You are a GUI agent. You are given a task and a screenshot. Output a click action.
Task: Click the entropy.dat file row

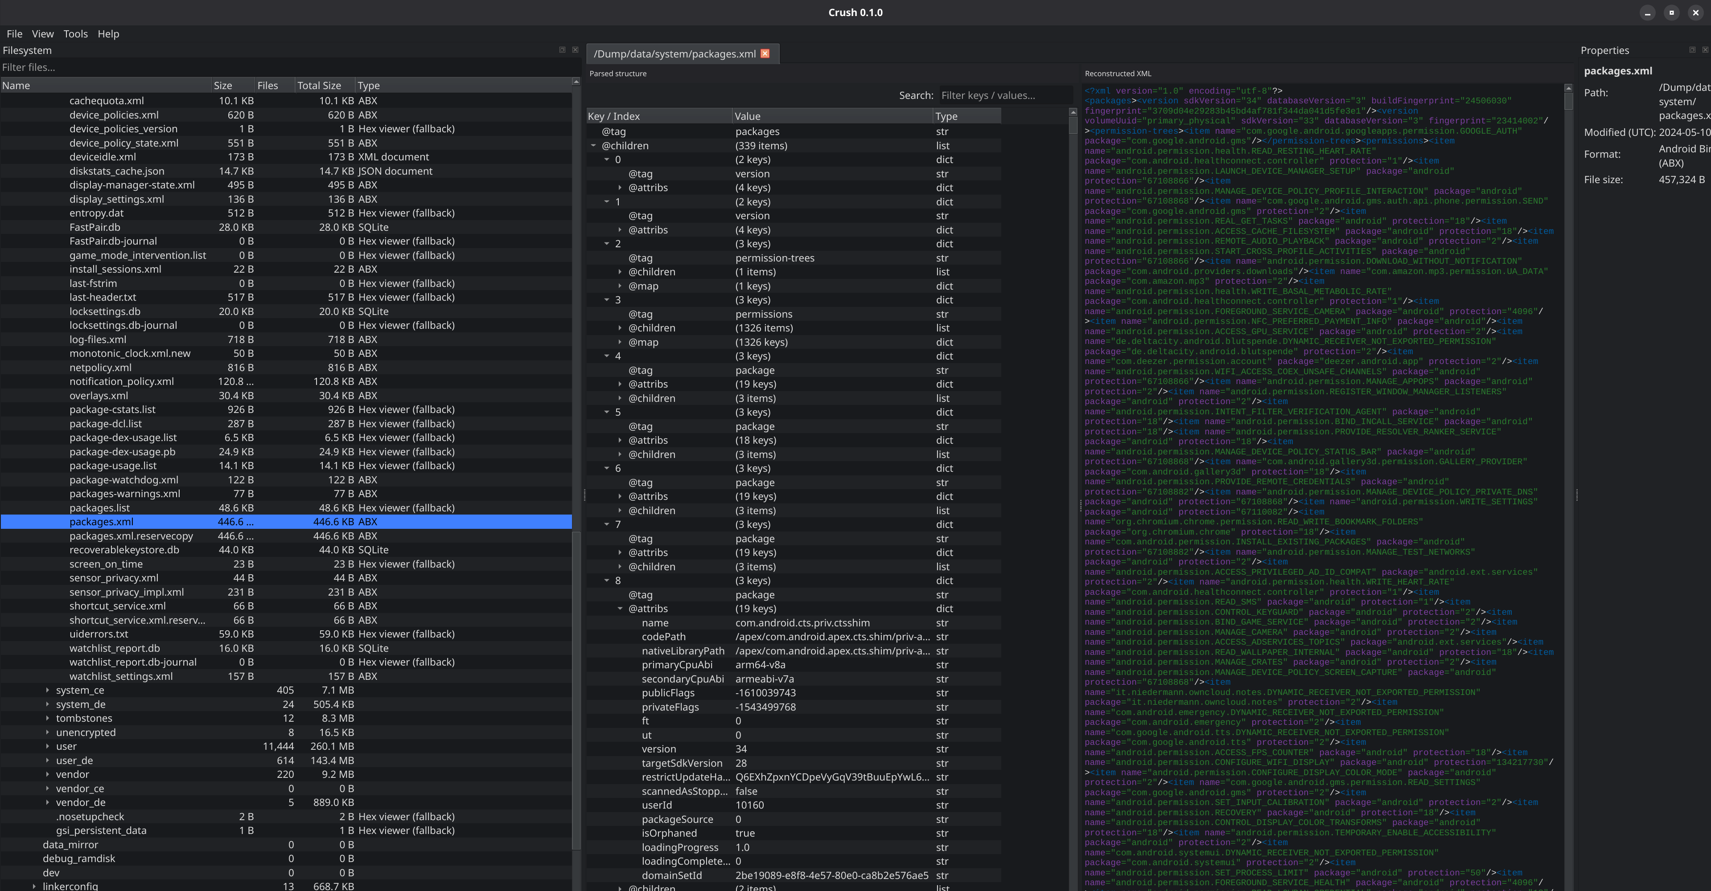pos(286,213)
